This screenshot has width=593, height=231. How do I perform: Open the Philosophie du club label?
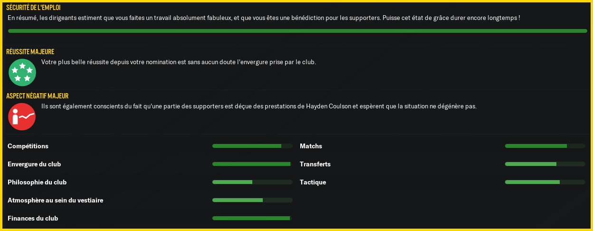point(37,183)
